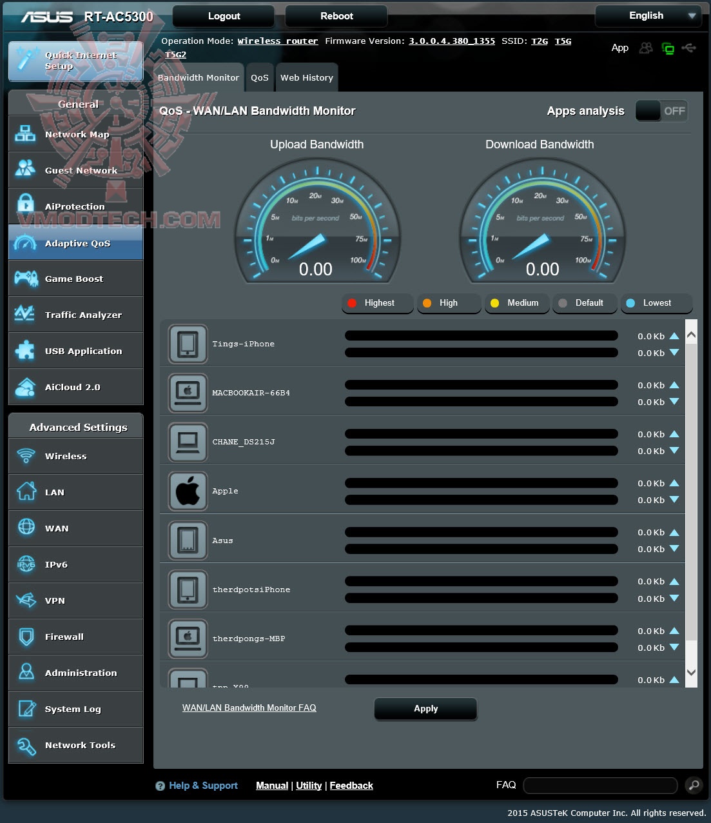The image size is (711, 823).
Task: Toggle Apps analysis switch on
Action: click(661, 111)
